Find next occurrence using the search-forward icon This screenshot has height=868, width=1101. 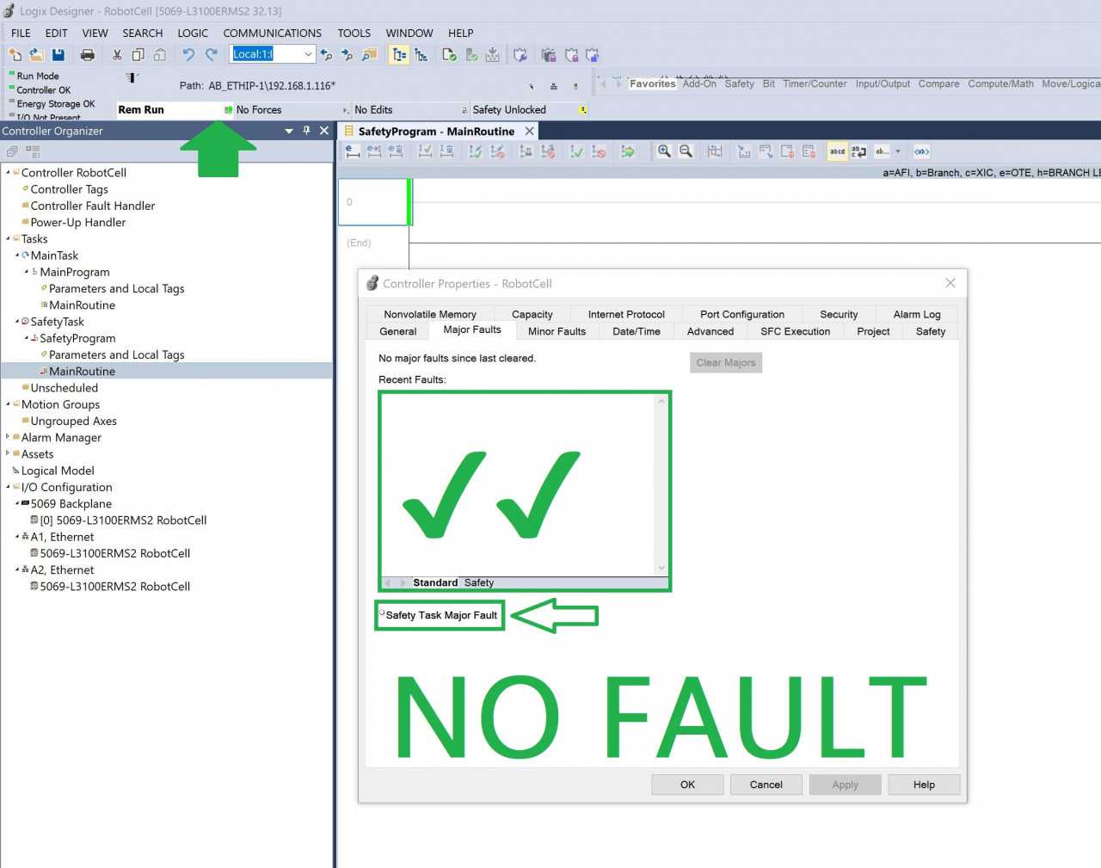point(347,54)
